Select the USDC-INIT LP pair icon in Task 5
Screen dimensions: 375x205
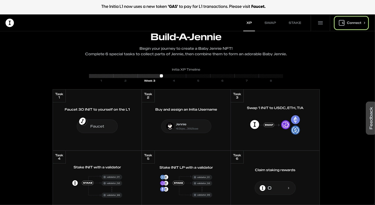tap(164, 177)
